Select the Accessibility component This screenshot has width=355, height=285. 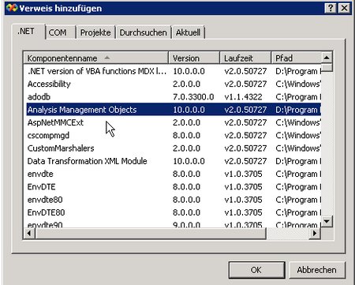point(174,84)
